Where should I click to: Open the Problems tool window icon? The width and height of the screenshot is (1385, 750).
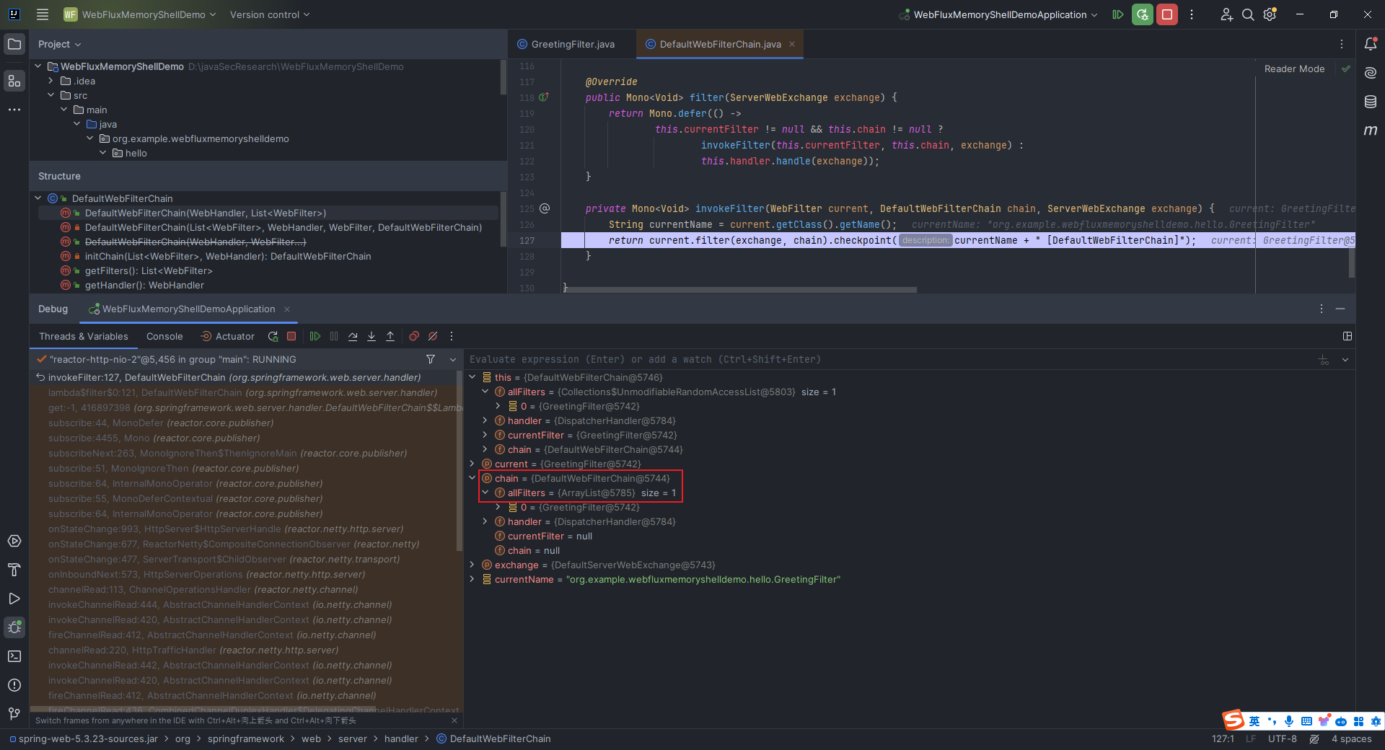(x=14, y=685)
